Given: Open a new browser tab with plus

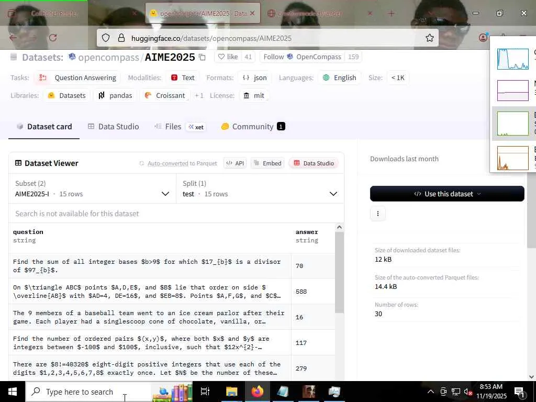Looking at the screenshot, I should tap(392, 13).
